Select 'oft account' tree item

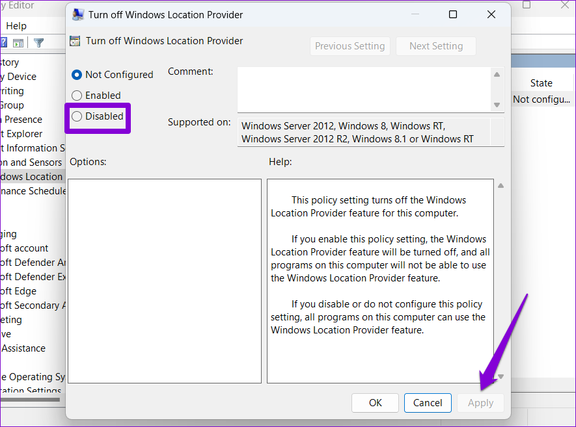tap(24, 248)
